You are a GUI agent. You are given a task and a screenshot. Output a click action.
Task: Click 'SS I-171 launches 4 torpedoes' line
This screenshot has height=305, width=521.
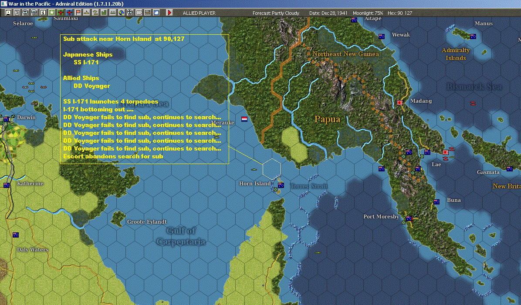coord(111,101)
